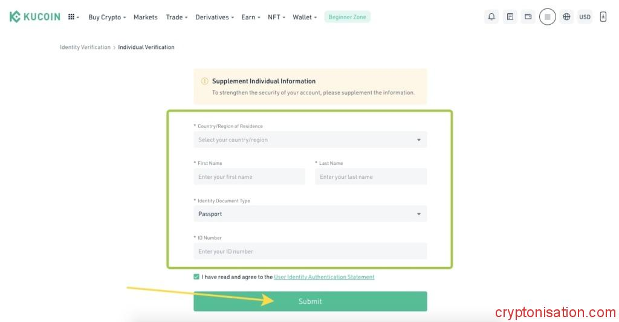
Task: Expand Country/Region of Residence dropdown
Action: 309,140
